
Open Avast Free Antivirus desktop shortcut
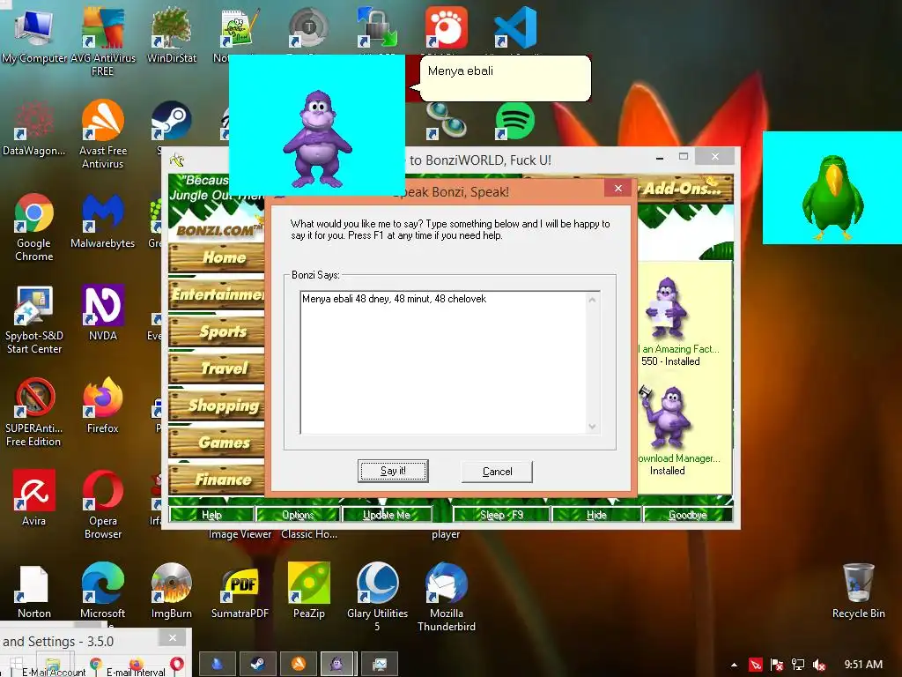coord(102,134)
